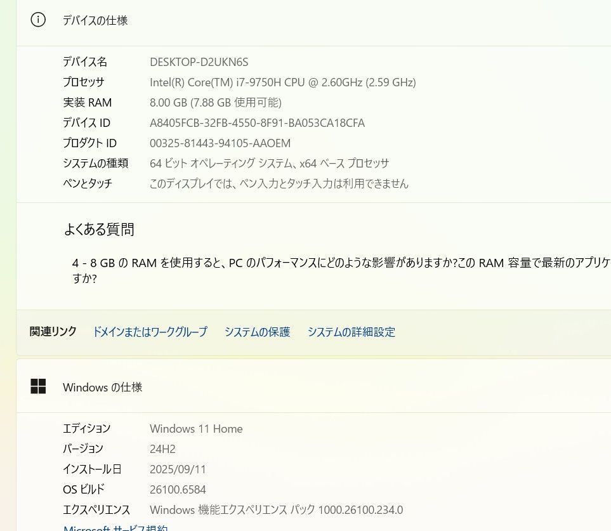
Task: Select system type 64 ビット オペレーティング システム
Action: (269, 163)
